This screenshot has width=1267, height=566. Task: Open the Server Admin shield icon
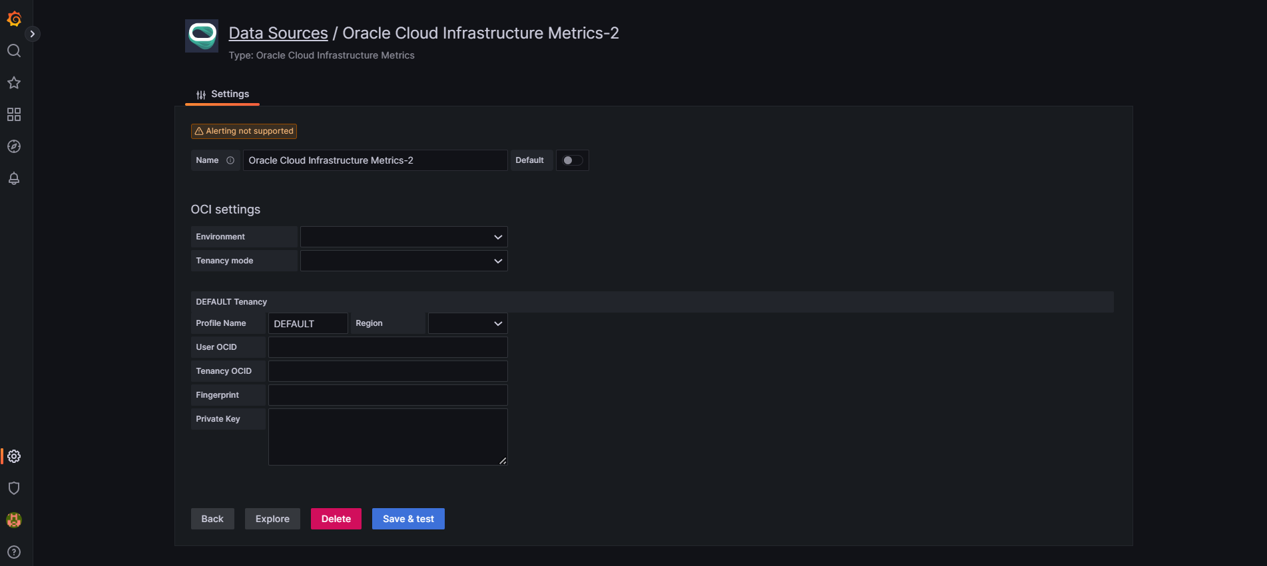(14, 488)
